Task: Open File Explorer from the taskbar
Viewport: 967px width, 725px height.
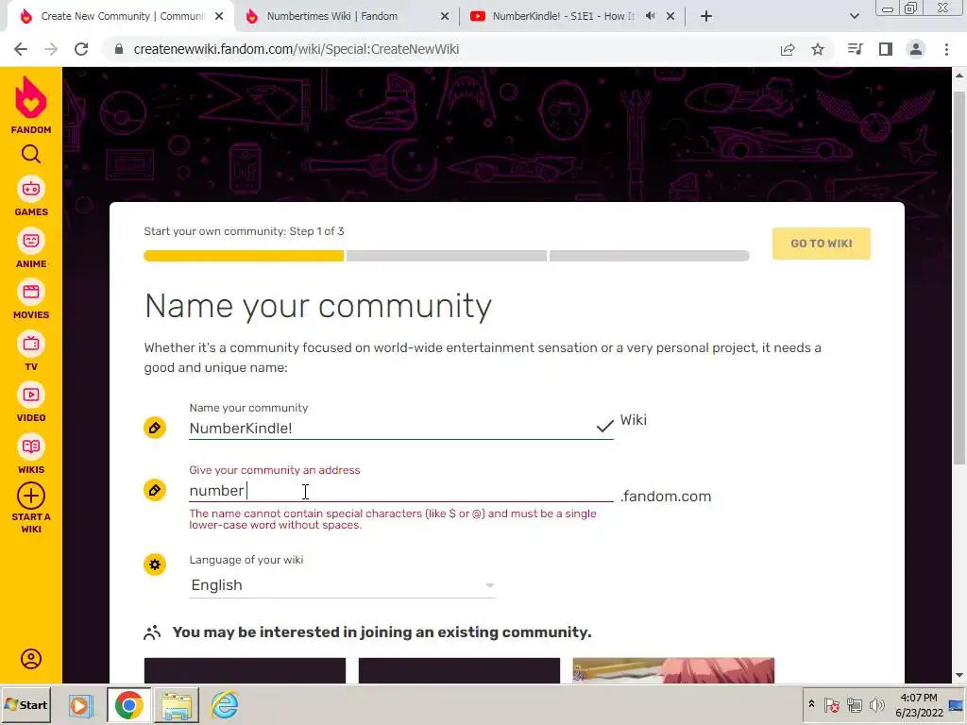Action: coord(177,704)
